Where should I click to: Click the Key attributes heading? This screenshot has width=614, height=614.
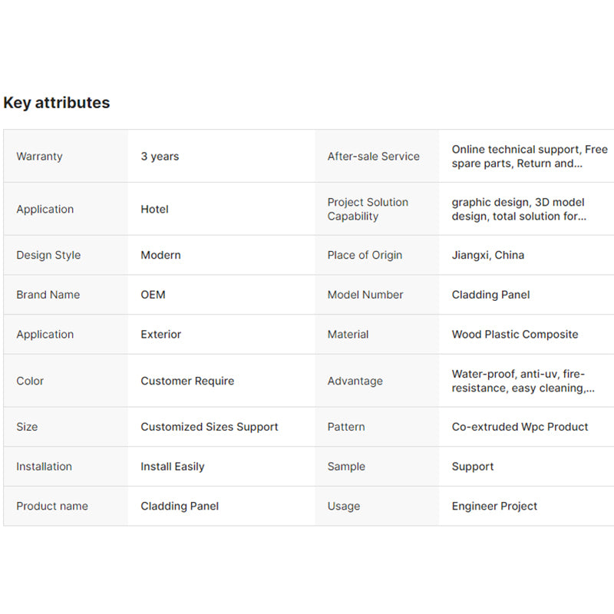click(57, 103)
